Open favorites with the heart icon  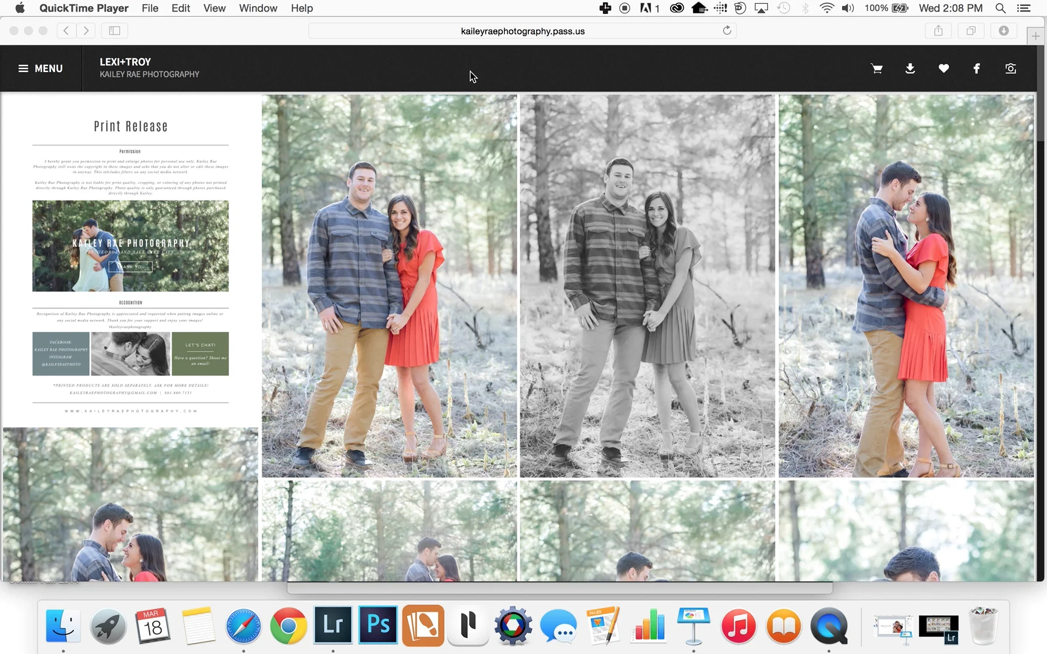click(x=943, y=68)
